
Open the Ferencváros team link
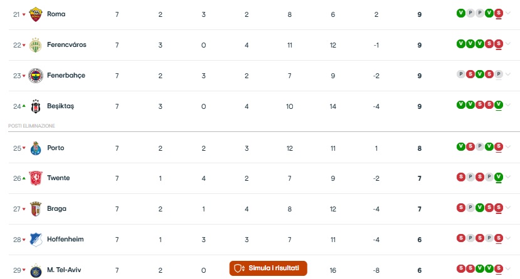[x=66, y=44]
